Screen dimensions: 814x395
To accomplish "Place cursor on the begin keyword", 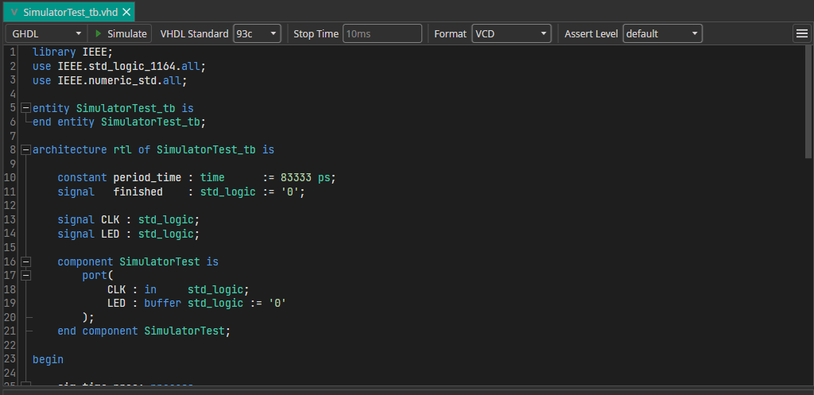I will [x=48, y=359].
